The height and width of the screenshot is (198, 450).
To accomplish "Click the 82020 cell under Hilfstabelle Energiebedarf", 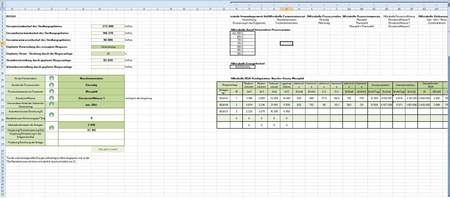I will (x=236, y=67).
